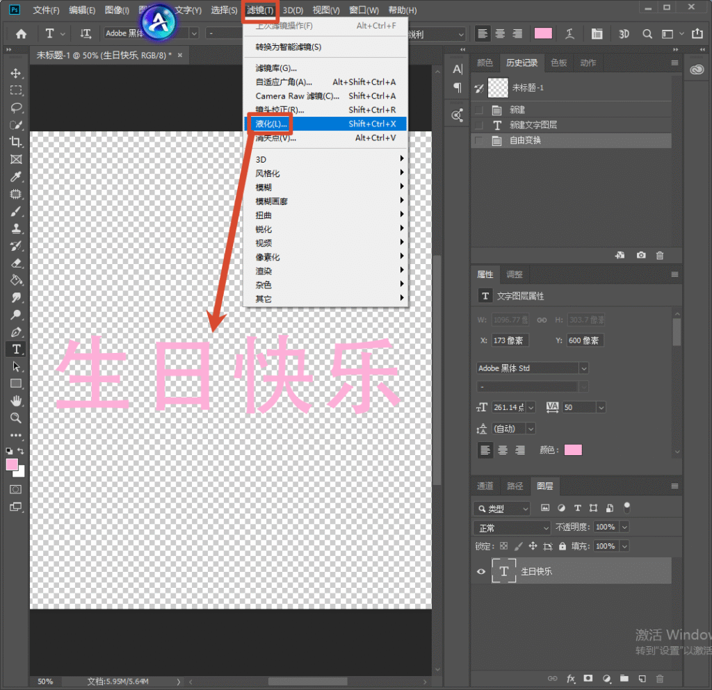Select the Move tool
This screenshot has height=690, width=712.
16,74
